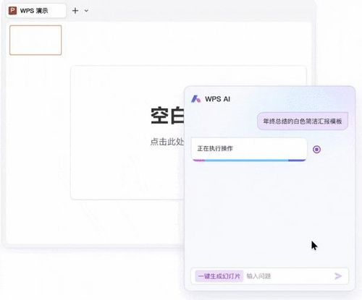Screen dimensions: 362x300
Task: Click the WPS AI panel title
Action: point(217,99)
